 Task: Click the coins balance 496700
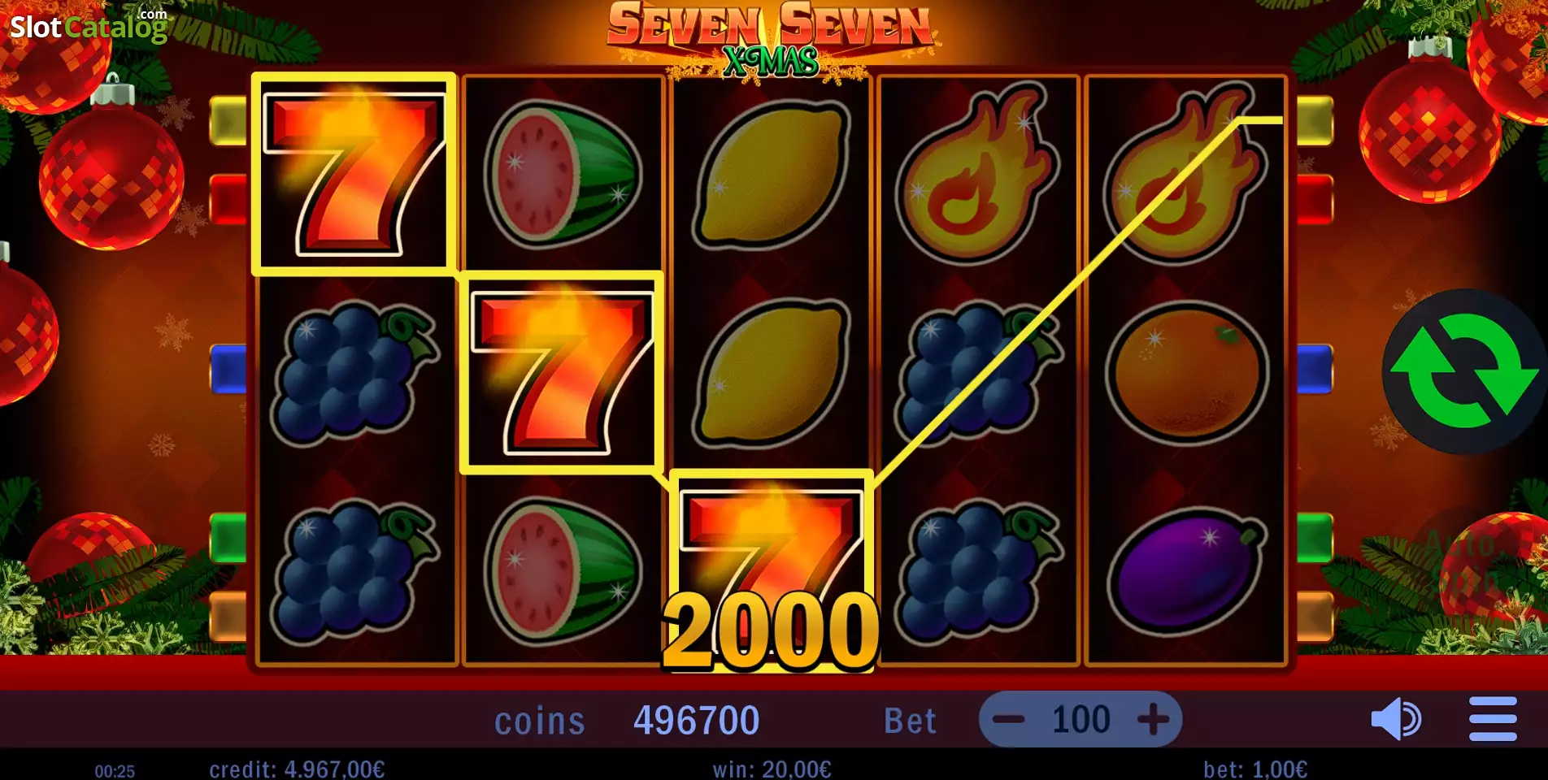tap(697, 721)
